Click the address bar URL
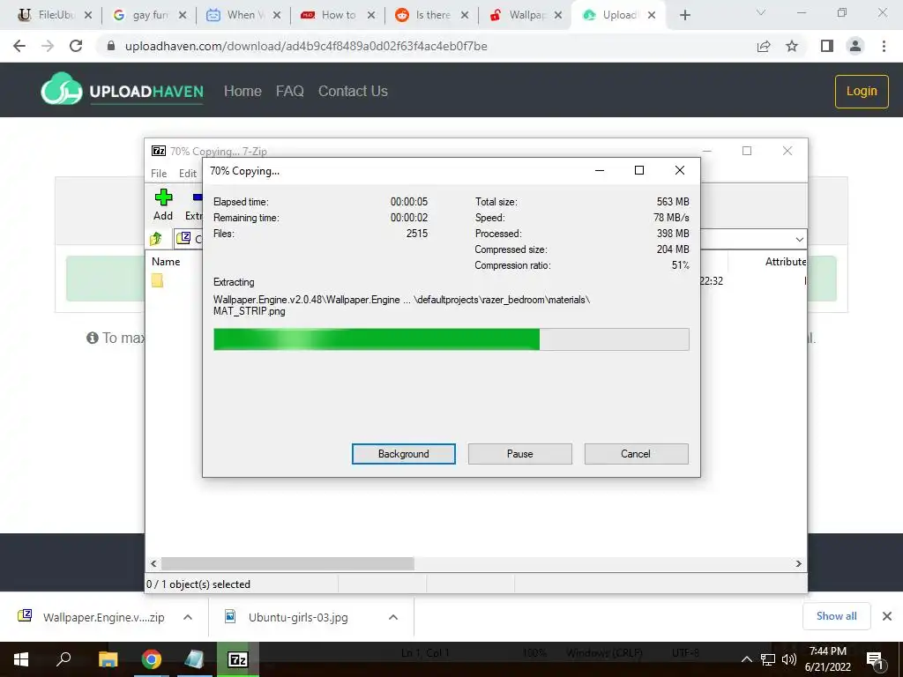903x677 pixels. pyautogui.click(x=306, y=46)
